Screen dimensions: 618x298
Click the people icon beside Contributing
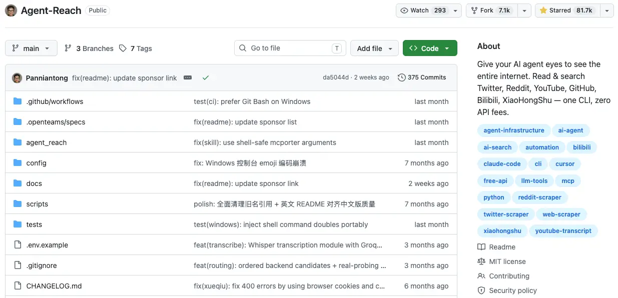(x=481, y=276)
